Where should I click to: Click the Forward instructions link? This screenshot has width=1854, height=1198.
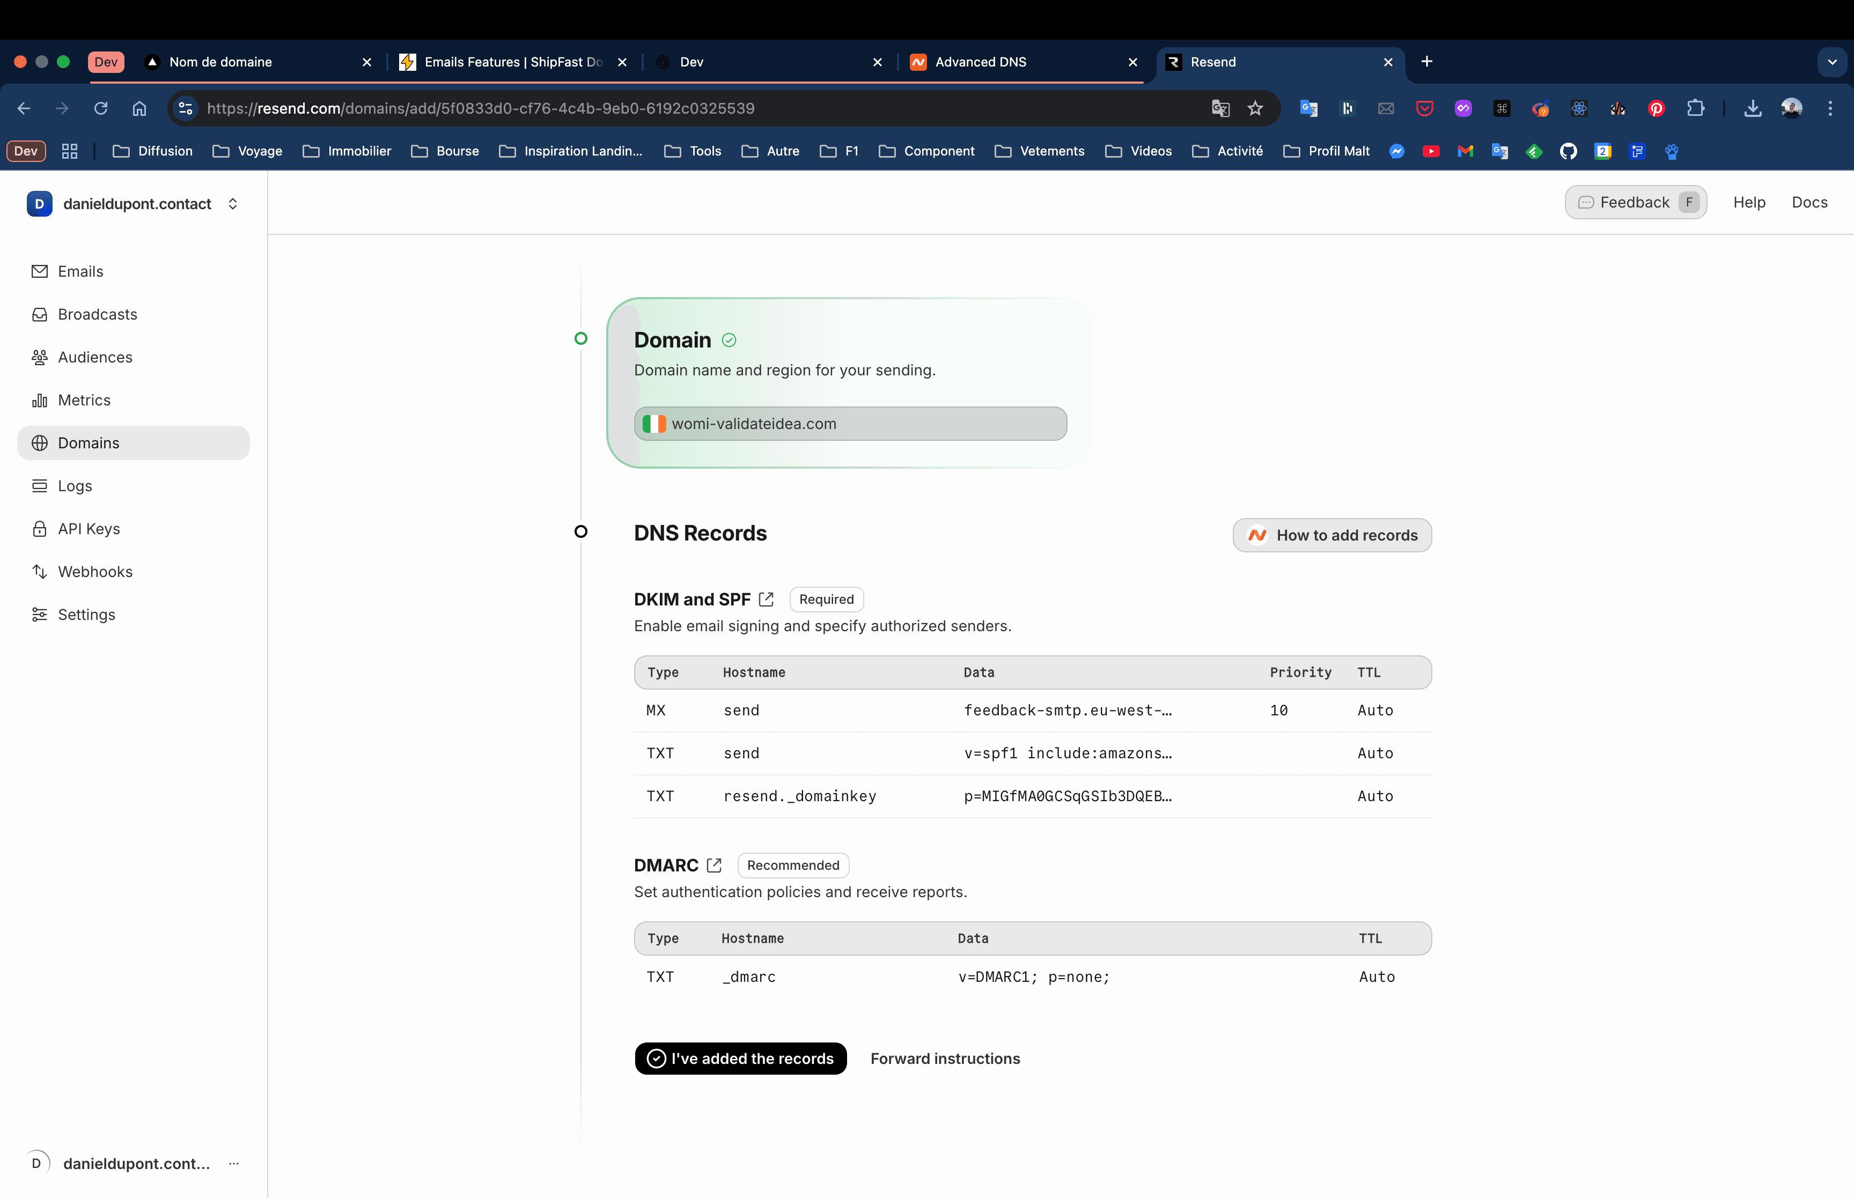[945, 1059]
